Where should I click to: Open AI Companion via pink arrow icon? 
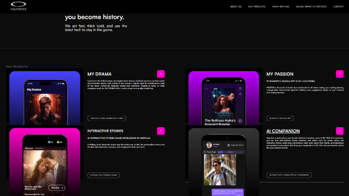(x=340, y=131)
